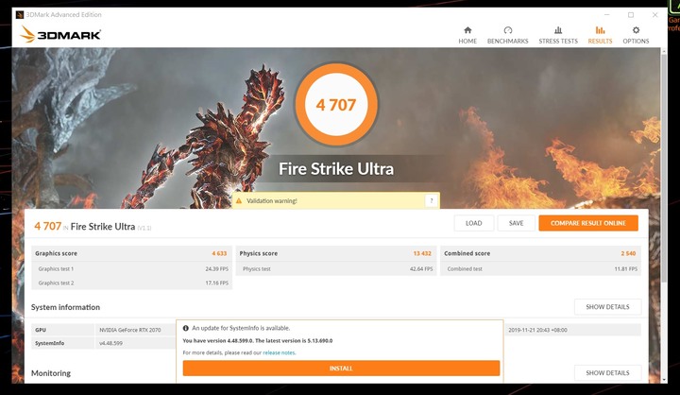Click the 3DMark title bar app icon
Screen dimensions: 680x395
[x=20, y=15]
